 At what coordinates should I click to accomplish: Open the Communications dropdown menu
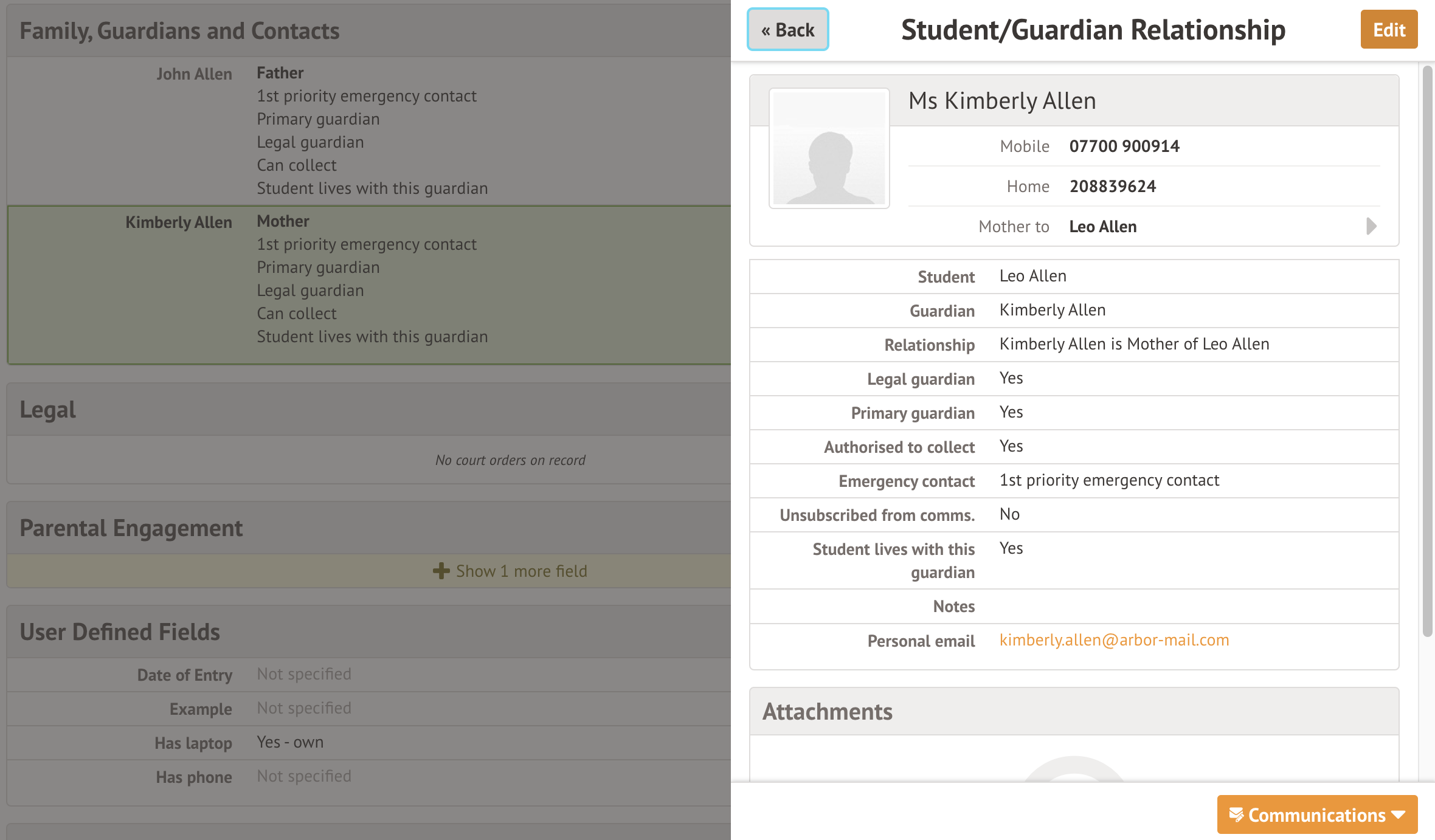[1316, 814]
